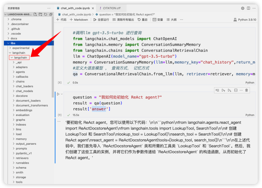262x188 pixels.
Task: Select the docstore folder
Action: click(x=29, y=96)
